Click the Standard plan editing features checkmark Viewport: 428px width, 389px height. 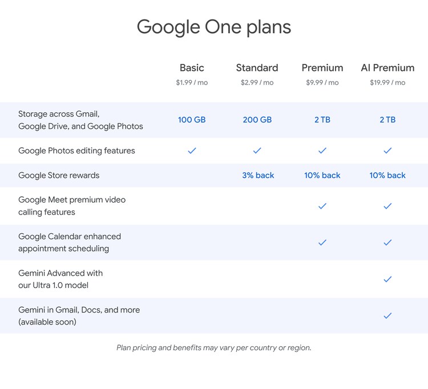[257, 151]
